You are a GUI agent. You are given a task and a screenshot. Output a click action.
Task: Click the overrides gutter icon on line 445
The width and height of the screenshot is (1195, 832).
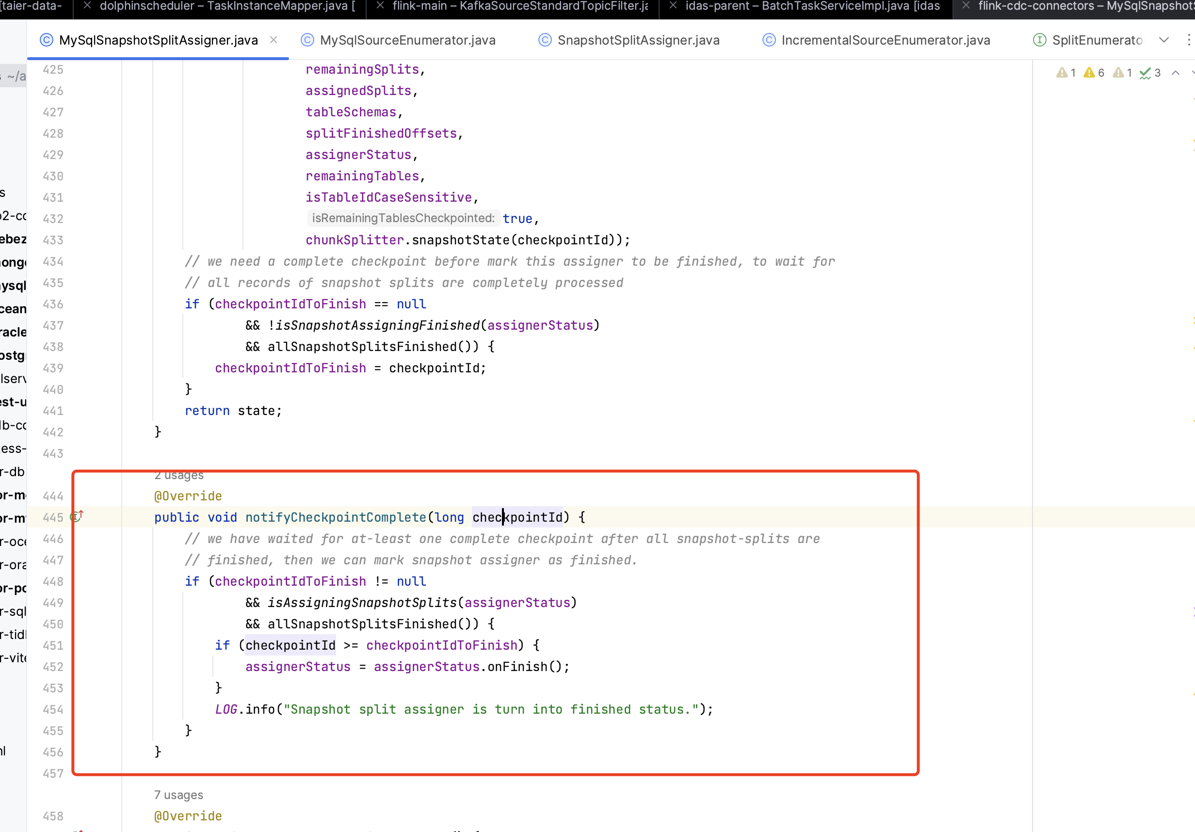click(77, 517)
